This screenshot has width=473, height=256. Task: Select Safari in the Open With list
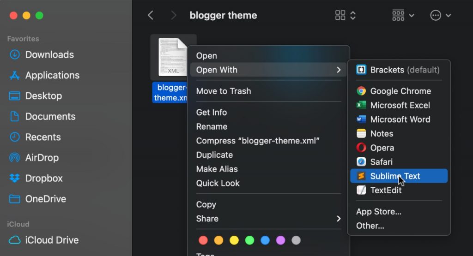click(x=381, y=162)
